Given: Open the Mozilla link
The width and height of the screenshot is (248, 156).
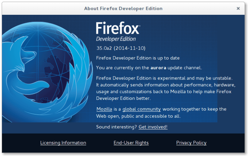Looking at the screenshot, I should (x=104, y=109).
